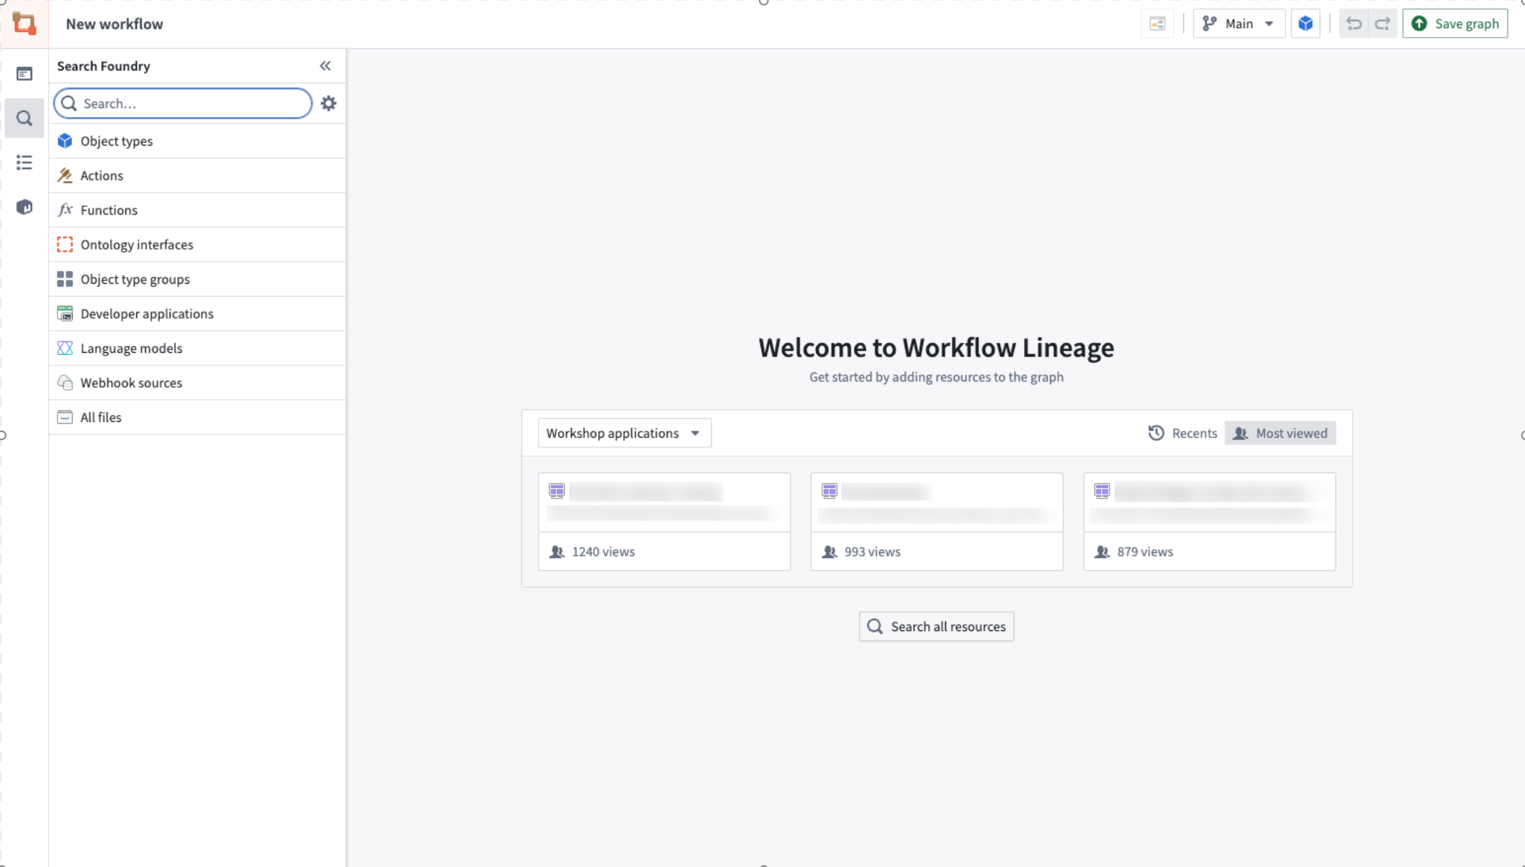
Task: Collapse the Search Foundry panel
Action: tap(325, 66)
